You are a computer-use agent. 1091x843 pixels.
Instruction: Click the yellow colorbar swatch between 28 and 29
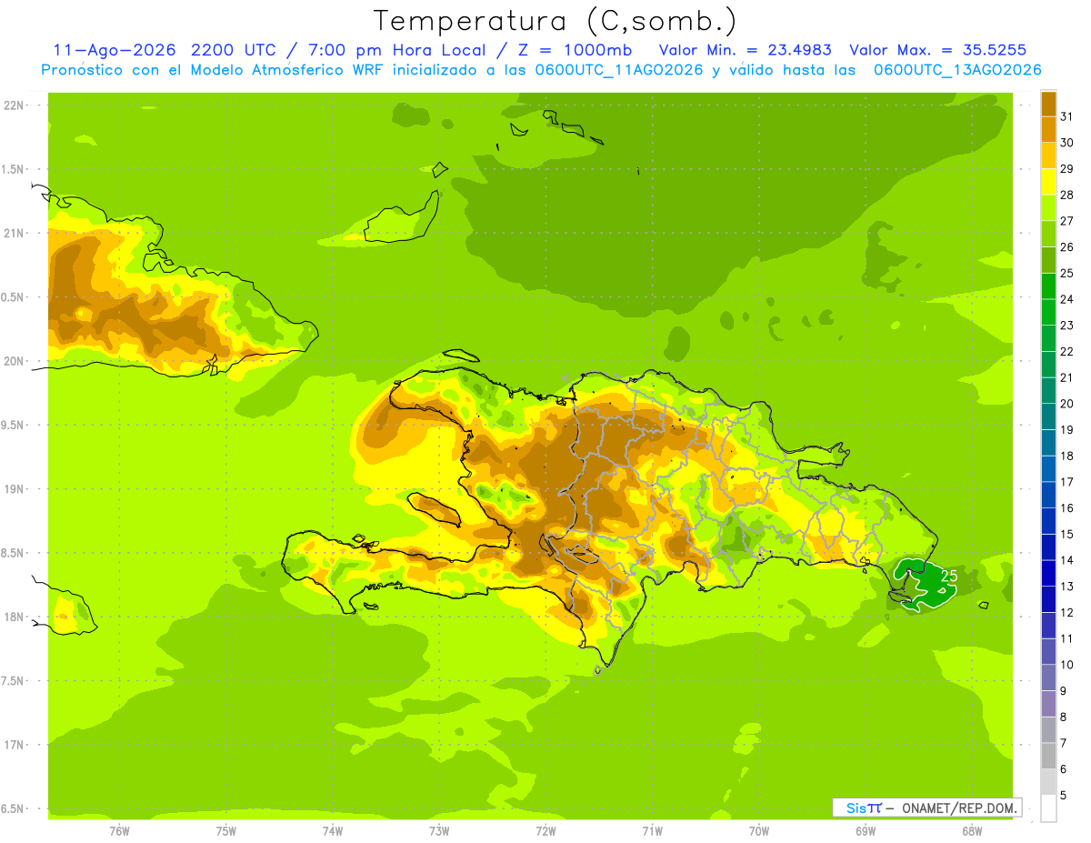pos(1048,182)
